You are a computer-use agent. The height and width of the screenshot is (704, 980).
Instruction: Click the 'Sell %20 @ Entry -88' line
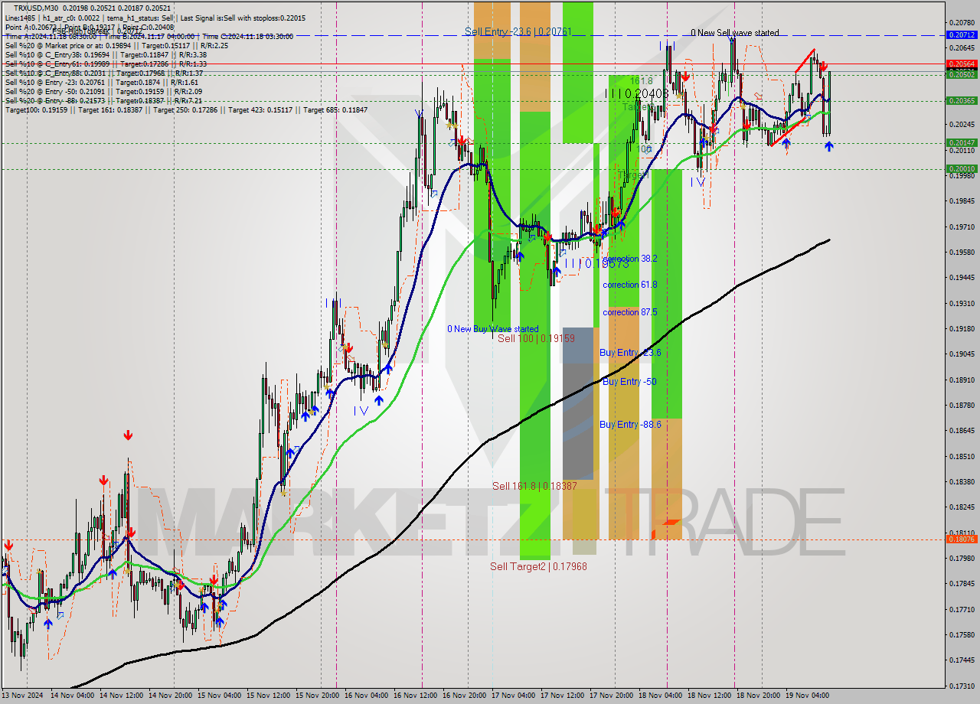[x=103, y=100]
